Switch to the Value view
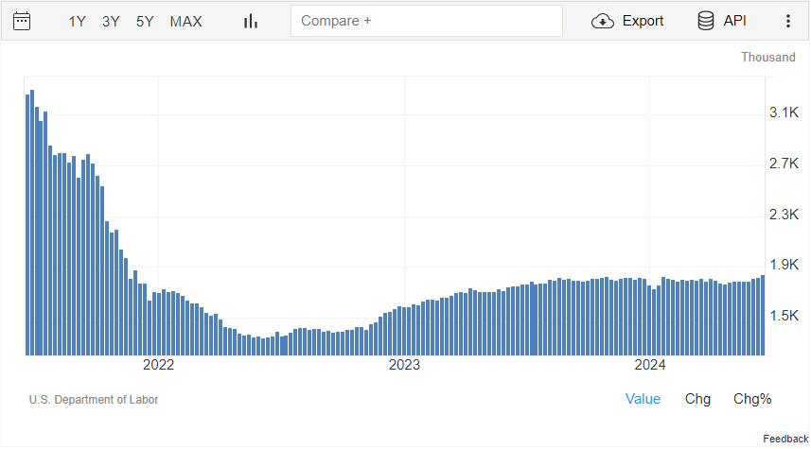811x449 pixels. [643, 399]
